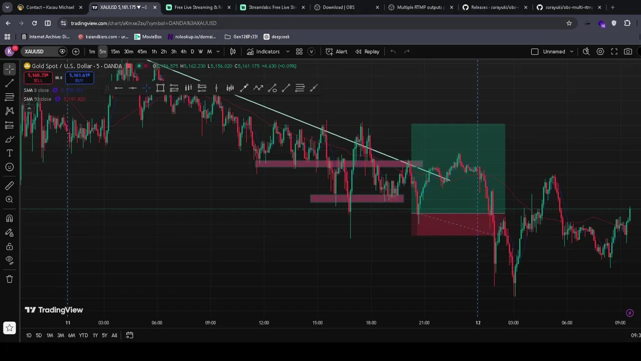Activate the zoom in tool
This screenshot has width=641, height=361.
click(10, 200)
